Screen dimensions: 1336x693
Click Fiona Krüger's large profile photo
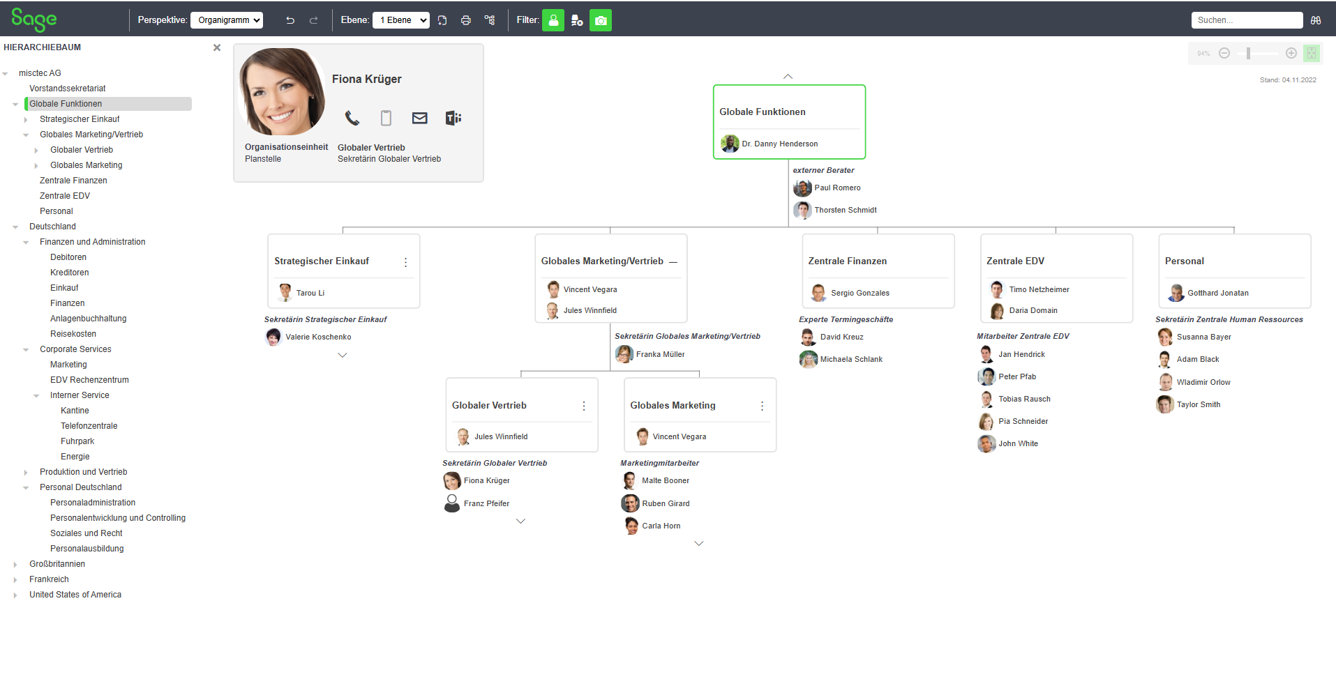(283, 92)
